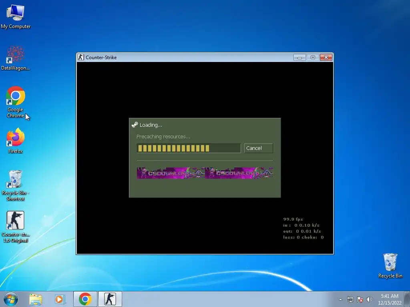
Task: Close the Counter-Strike window
Action: [326, 58]
